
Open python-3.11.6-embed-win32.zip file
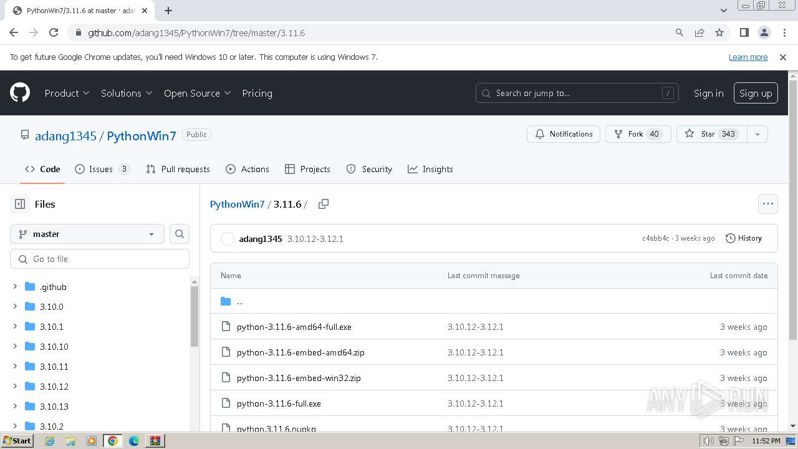[x=299, y=378]
